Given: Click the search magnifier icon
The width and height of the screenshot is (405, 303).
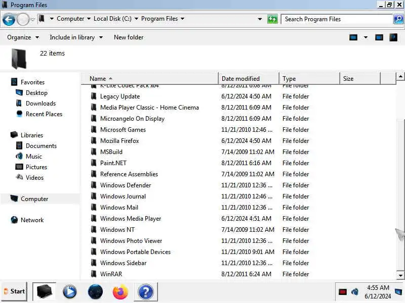Looking at the screenshot, I should point(398,19).
